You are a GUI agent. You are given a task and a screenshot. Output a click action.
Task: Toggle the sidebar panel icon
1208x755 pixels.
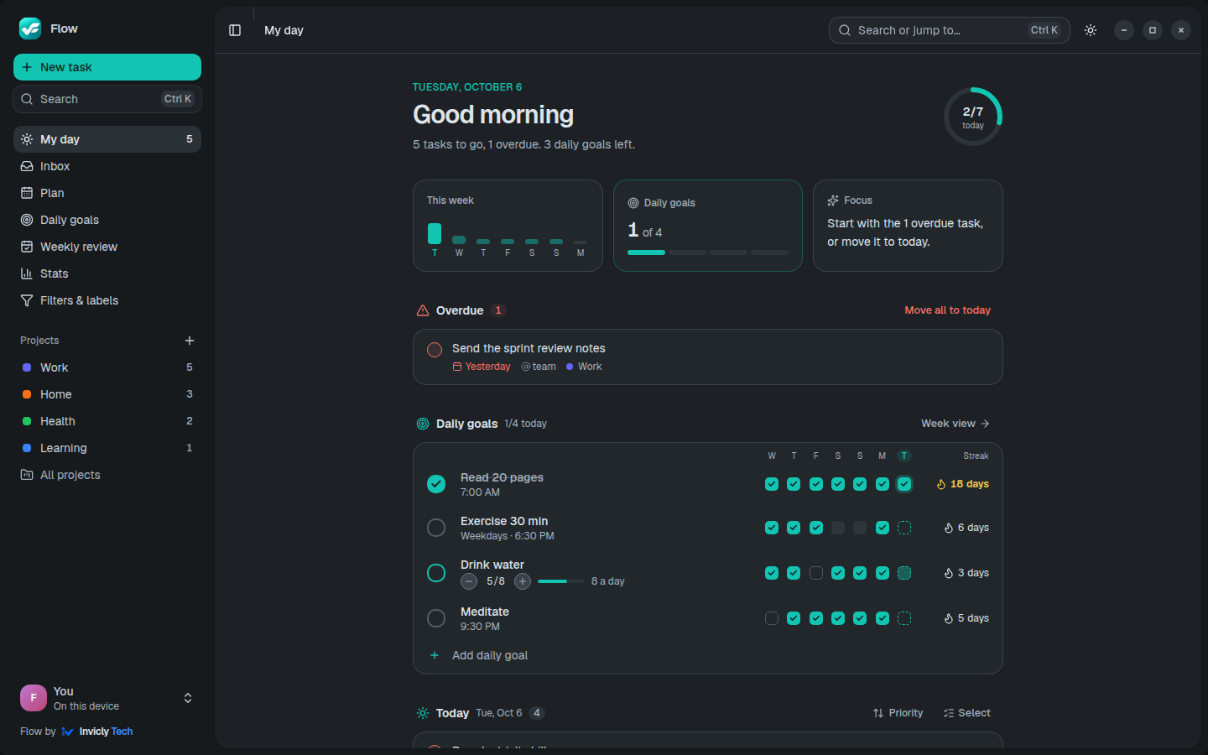pos(235,30)
